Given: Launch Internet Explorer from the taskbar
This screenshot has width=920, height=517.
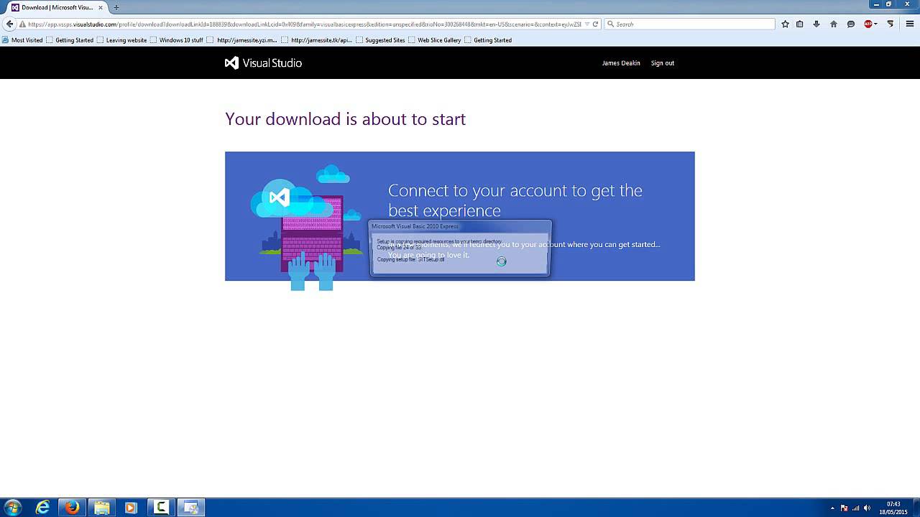Looking at the screenshot, I should (x=43, y=508).
